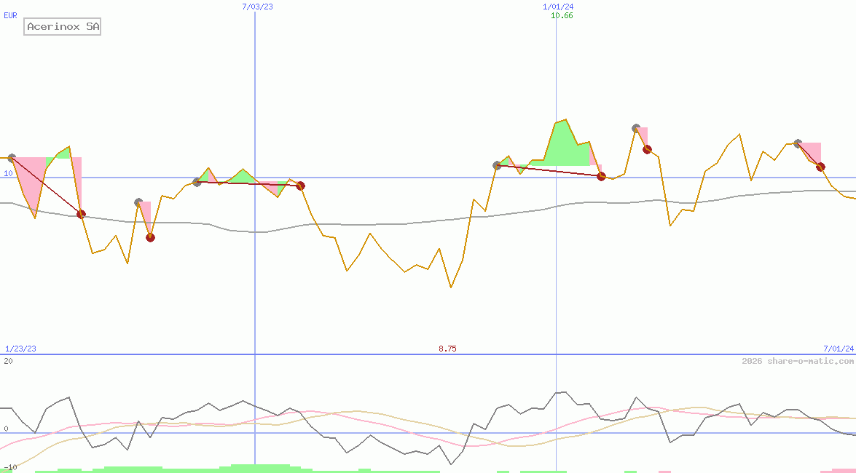Viewport: 856px width, 473px height.
Task: Click the Acerinox SA title box
Action: (62, 27)
